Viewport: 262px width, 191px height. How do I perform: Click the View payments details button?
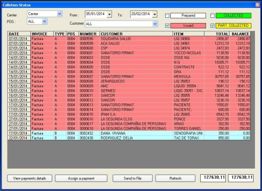pos(30,178)
